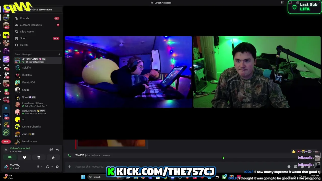Image resolution: width=322 pixels, height=181 pixels.
Task: Turn off camera in call controls
Action: pyautogui.click(x=10, y=157)
